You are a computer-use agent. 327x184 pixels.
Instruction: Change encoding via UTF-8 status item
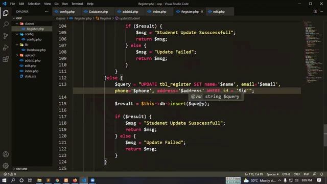click(286, 174)
